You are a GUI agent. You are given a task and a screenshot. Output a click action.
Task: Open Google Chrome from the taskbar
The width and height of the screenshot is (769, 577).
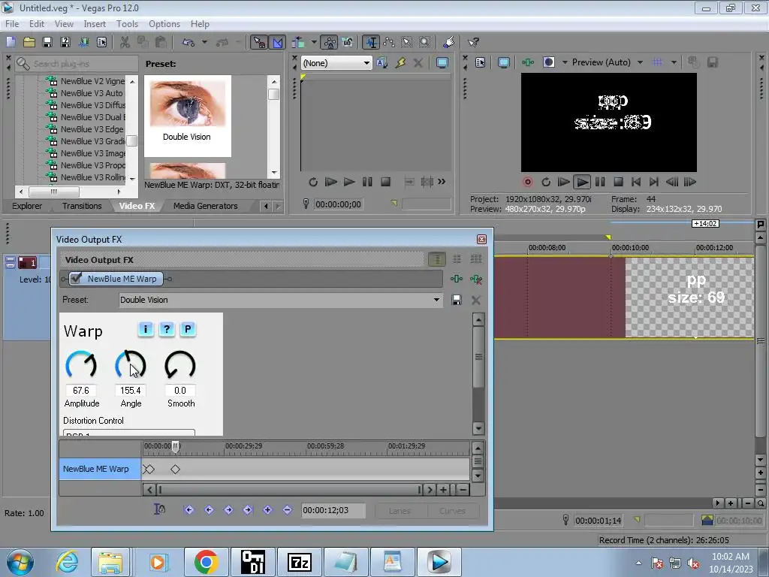(x=206, y=562)
